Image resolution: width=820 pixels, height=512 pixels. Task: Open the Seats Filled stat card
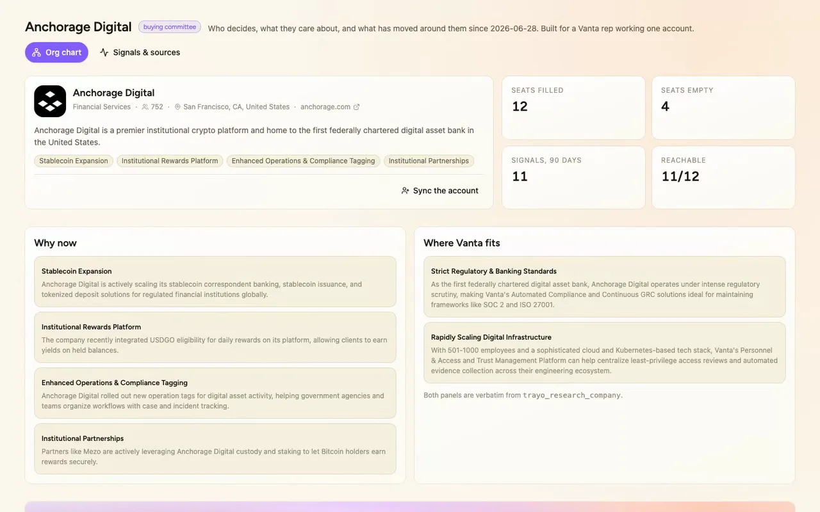(x=573, y=108)
